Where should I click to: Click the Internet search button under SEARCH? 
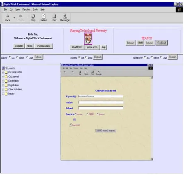click(x=150, y=43)
